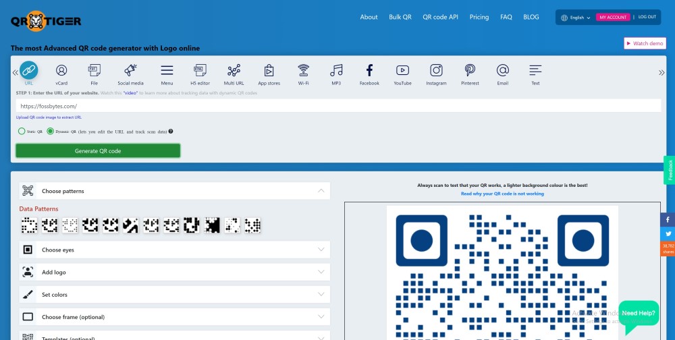Image resolution: width=675 pixels, height=340 pixels.
Task: Select the H5 editor icon
Action: point(200,70)
